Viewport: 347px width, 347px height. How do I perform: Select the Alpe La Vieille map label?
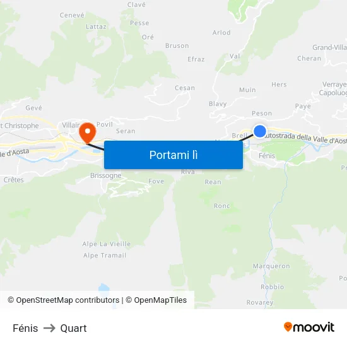tap(106, 244)
